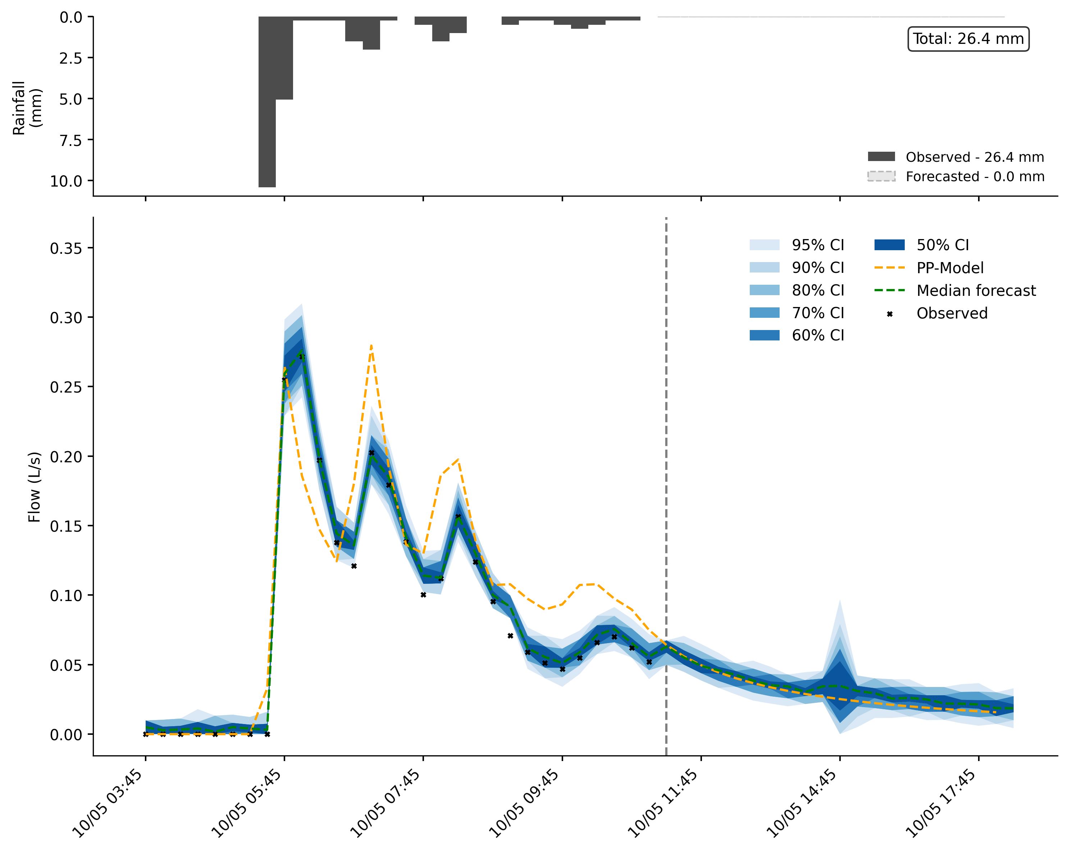Screen dimensions: 1068x852
Task: Click the 80% CI legend swatch
Action: [765, 290]
